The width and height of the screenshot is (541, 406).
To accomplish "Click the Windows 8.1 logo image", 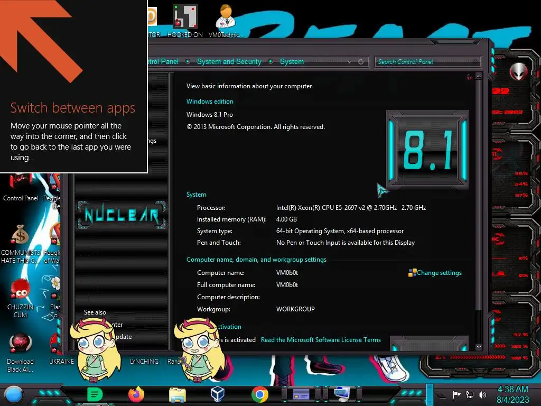I will (x=427, y=150).
